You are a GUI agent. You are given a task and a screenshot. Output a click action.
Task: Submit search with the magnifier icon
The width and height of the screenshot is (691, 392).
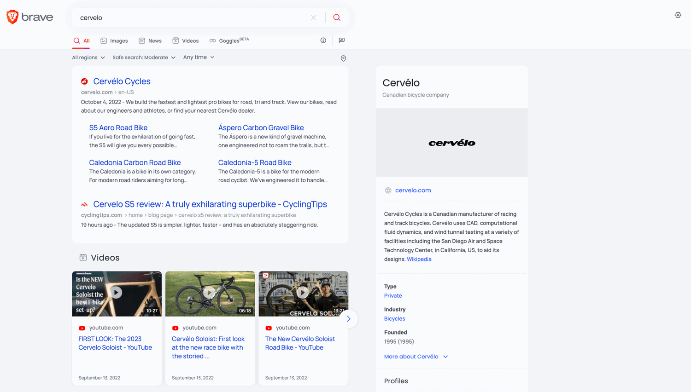pyautogui.click(x=337, y=17)
